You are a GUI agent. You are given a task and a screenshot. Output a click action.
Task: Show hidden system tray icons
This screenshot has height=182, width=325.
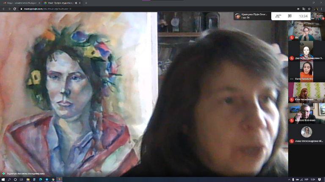pyautogui.click(x=289, y=179)
